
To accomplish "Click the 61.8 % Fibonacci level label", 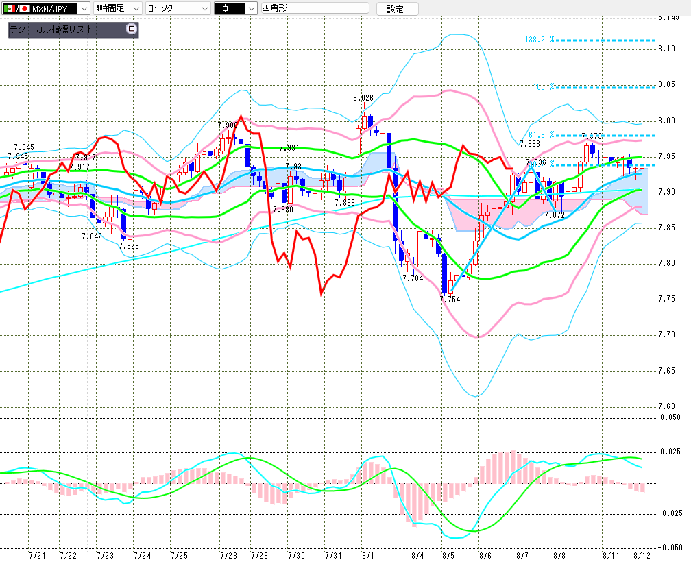I will pyautogui.click(x=541, y=135).
